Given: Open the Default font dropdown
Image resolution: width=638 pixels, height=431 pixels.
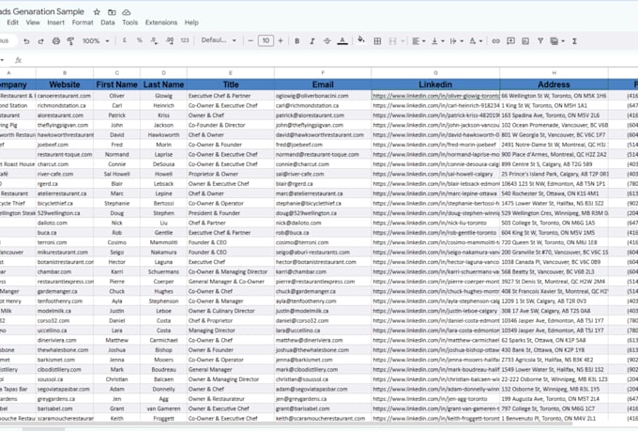Looking at the screenshot, I should point(219,40).
